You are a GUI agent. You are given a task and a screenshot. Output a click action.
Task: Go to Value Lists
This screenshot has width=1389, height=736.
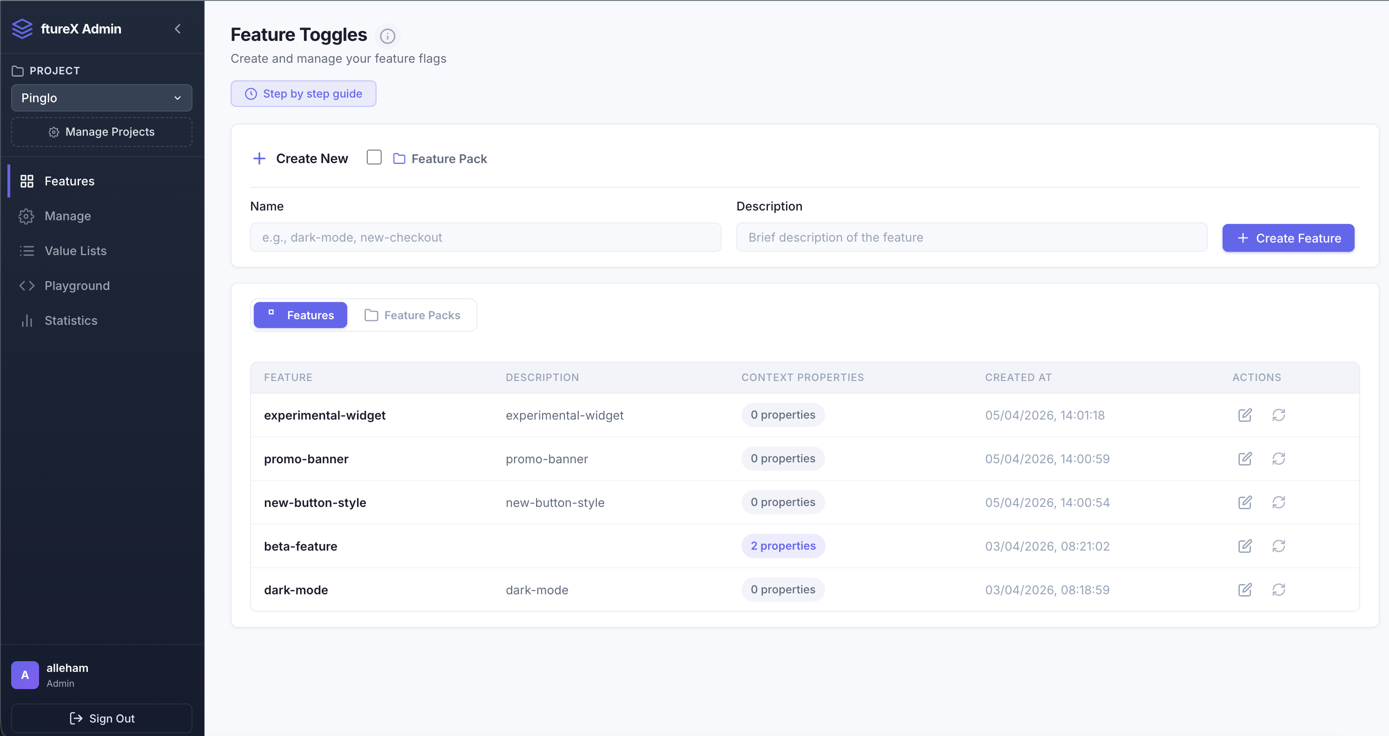click(75, 250)
